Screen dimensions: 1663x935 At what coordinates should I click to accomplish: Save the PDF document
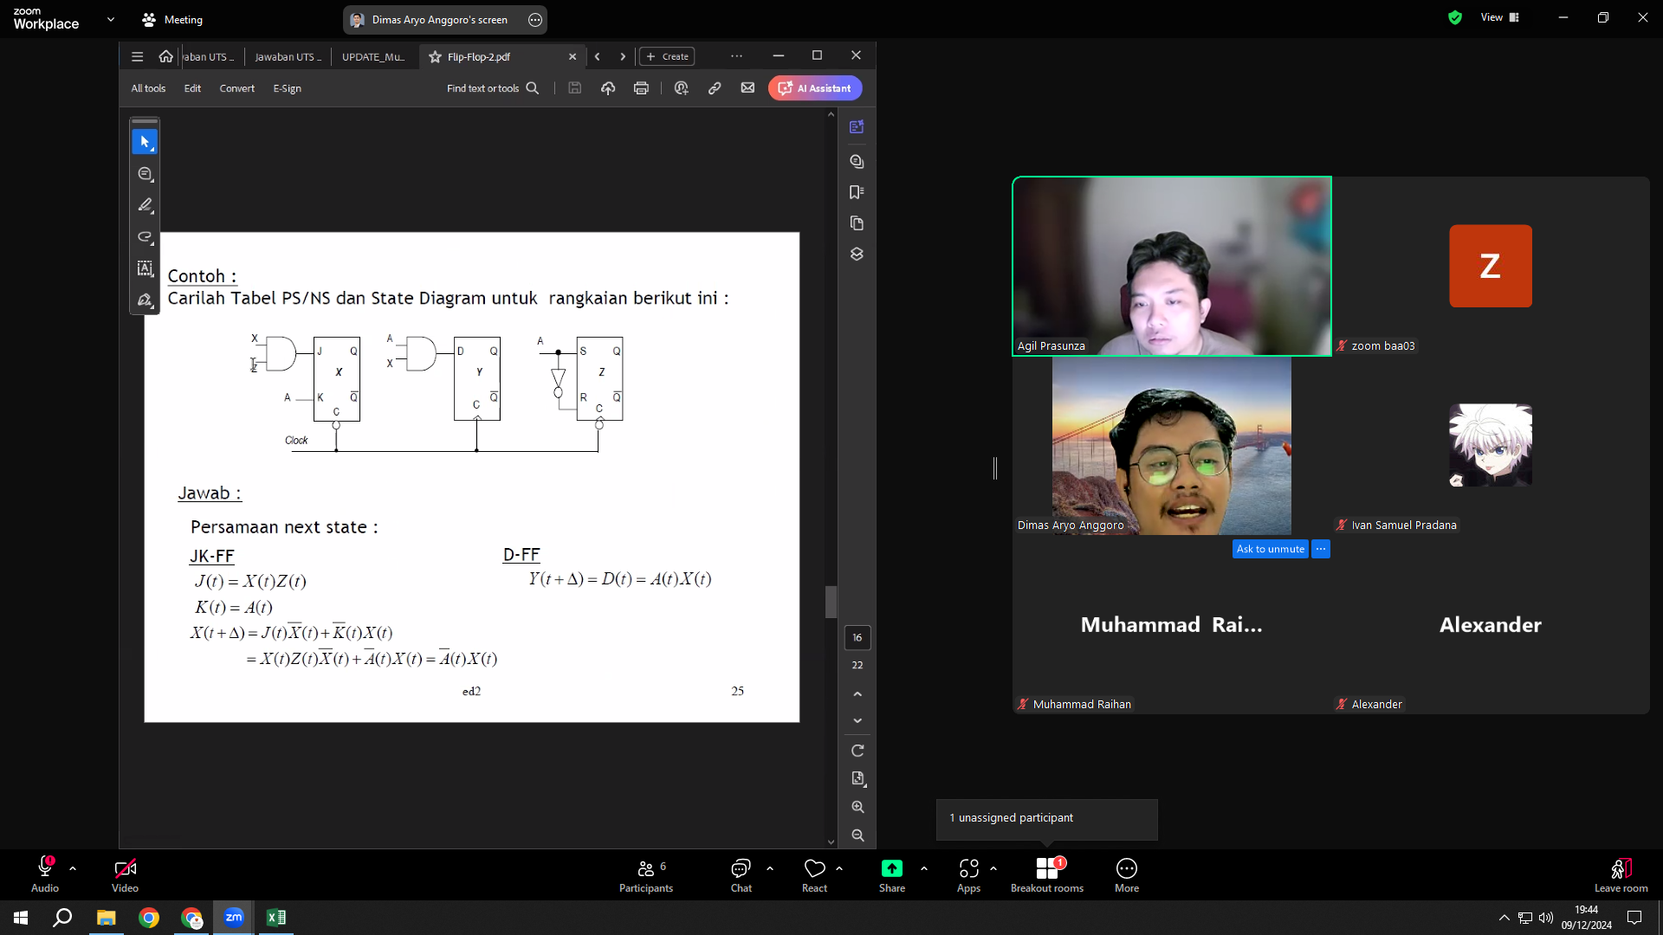coord(574,88)
